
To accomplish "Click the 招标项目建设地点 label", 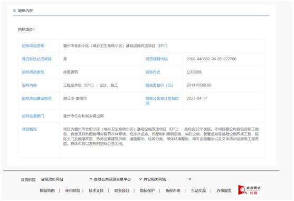I will coord(36,98).
